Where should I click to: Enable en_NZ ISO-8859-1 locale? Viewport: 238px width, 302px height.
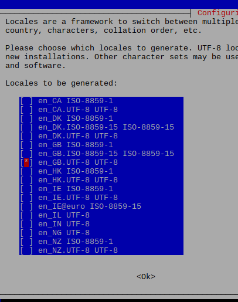tap(26, 242)
